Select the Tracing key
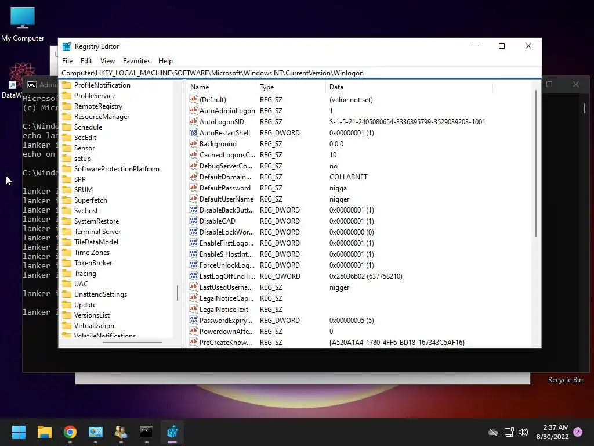 [x=85, y=273]
